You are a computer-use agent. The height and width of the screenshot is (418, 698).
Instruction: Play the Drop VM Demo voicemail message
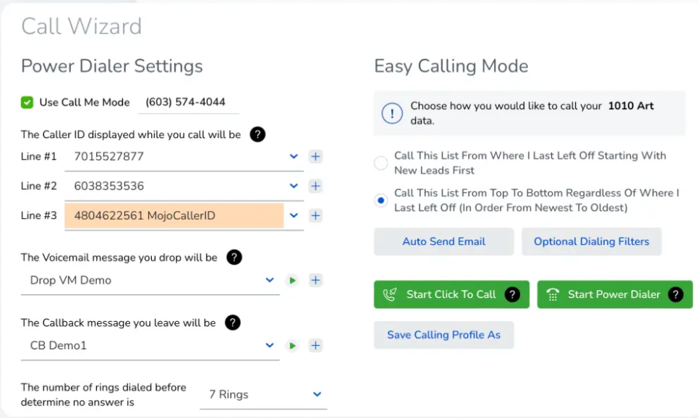292,280
